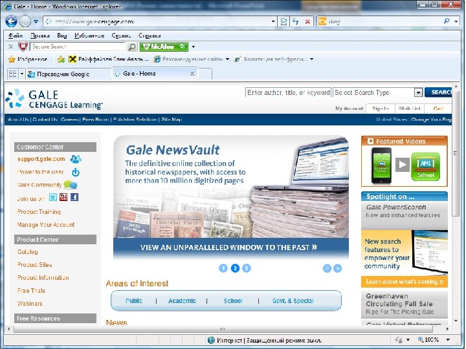The height and width of the screenshot is (349, 466).
Task: Open the Правка menu
Action: 40,36
